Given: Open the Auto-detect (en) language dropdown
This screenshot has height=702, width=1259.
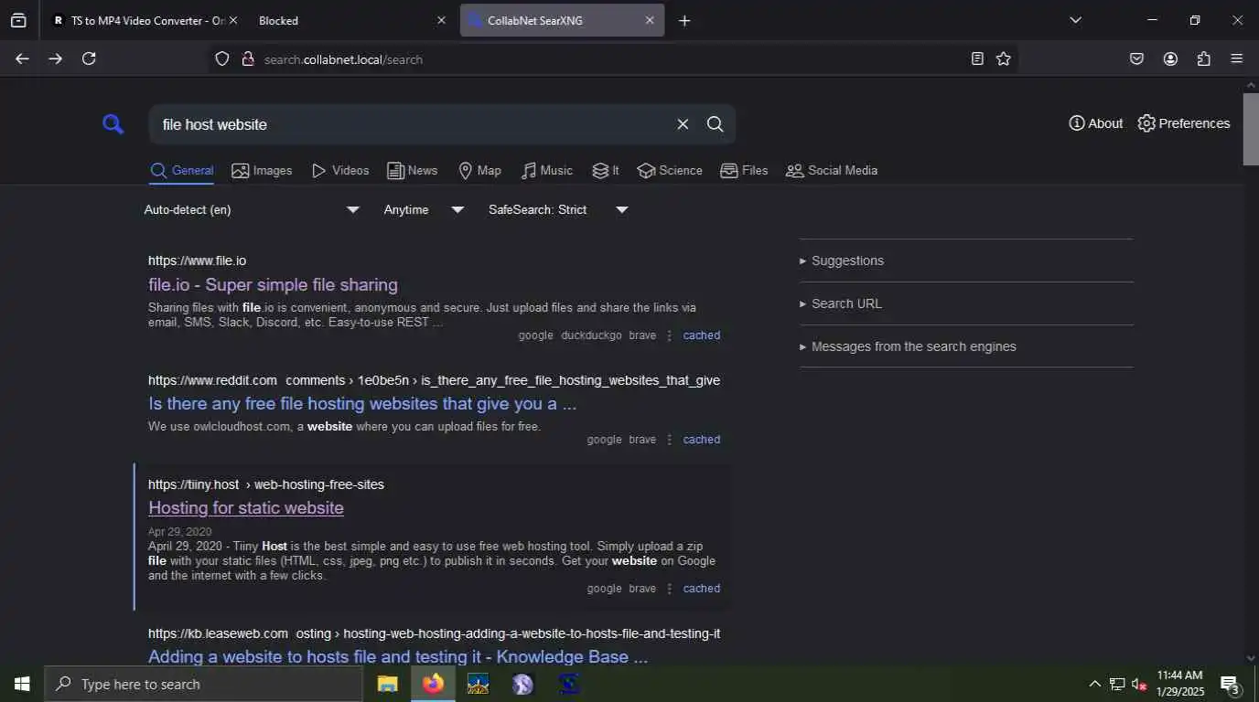Looking at the screenshot, I should tap(252, 209).
